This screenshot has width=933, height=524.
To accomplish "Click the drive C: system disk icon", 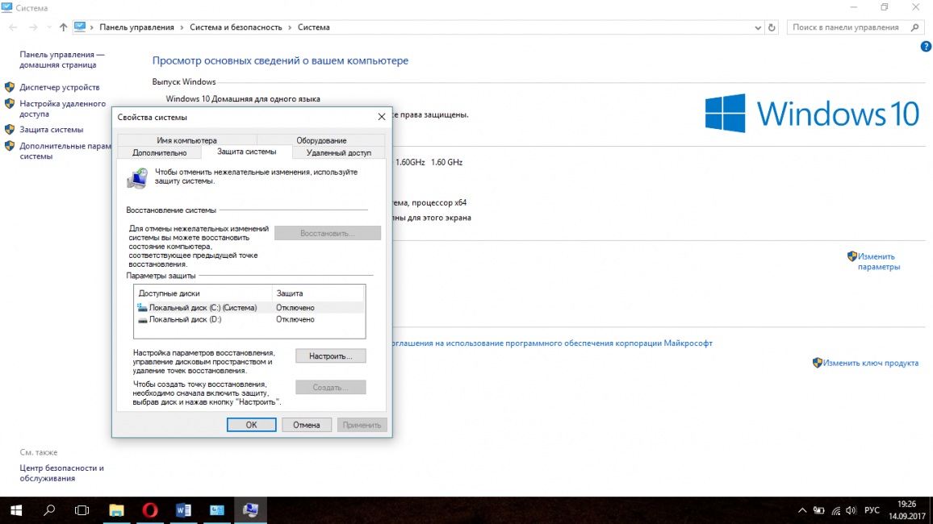I will (142, 308).
